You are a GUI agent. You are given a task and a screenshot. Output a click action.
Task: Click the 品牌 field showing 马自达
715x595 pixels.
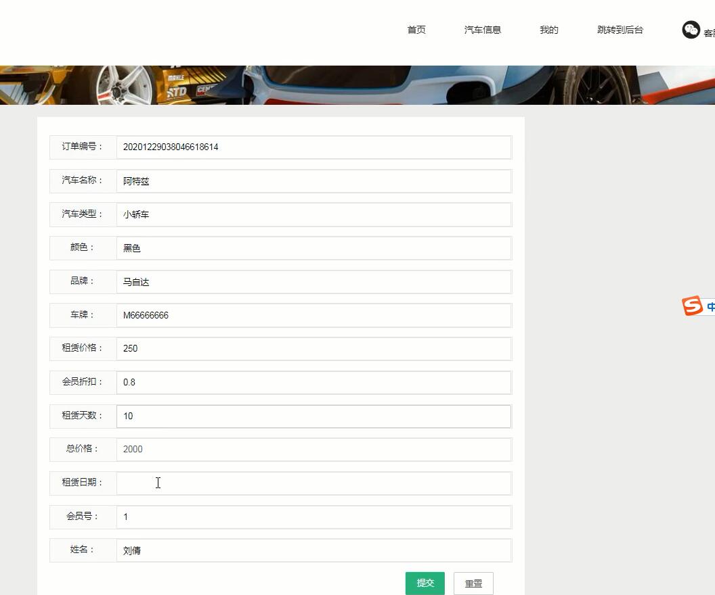313,282
